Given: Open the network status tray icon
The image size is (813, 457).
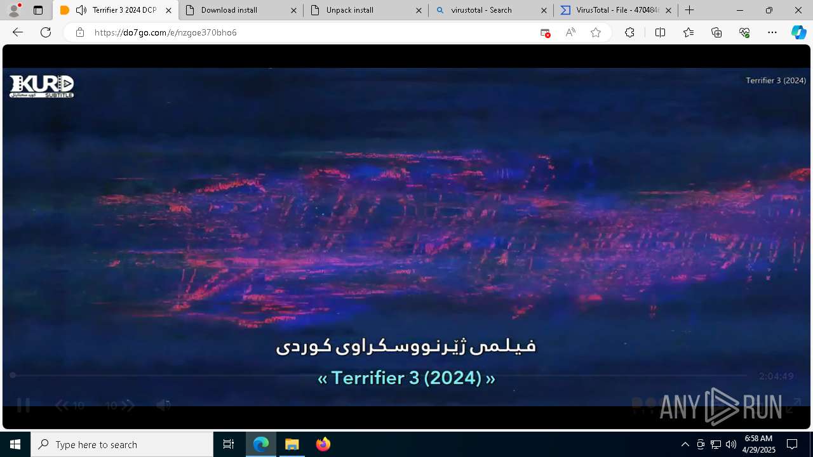Looking at the screenshot, I should point(715,444).
